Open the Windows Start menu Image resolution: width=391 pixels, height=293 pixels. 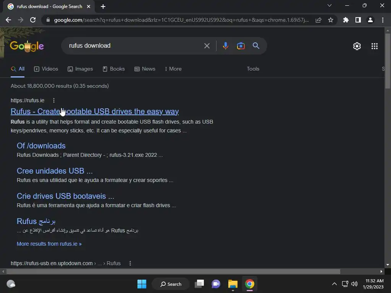point(142,284)
